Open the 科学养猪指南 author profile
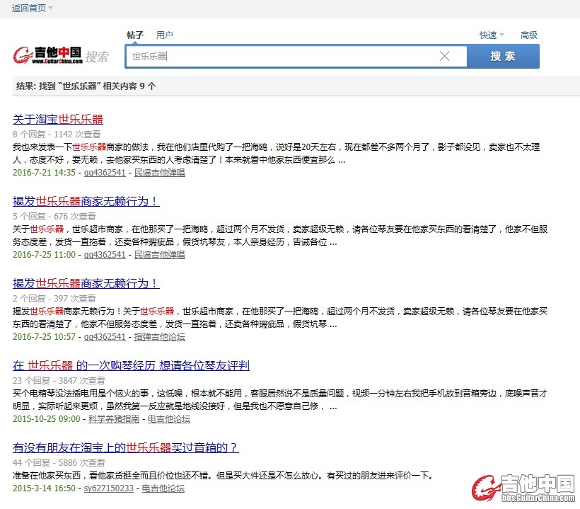Screen dimensions: 580x509 114,419
